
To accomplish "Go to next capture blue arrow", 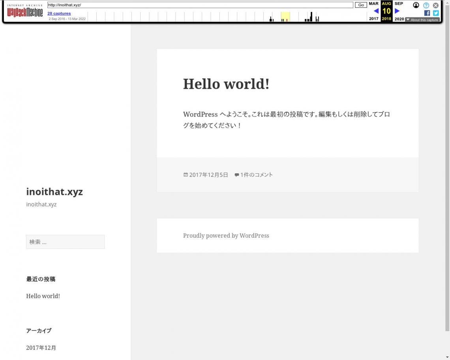I will point(397,11).
